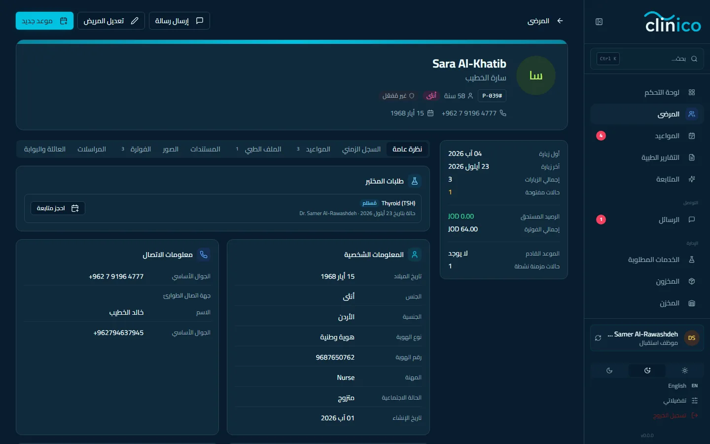
Task: Click the person icon of المعلومات الشخصية
Action: click(415, 255)
